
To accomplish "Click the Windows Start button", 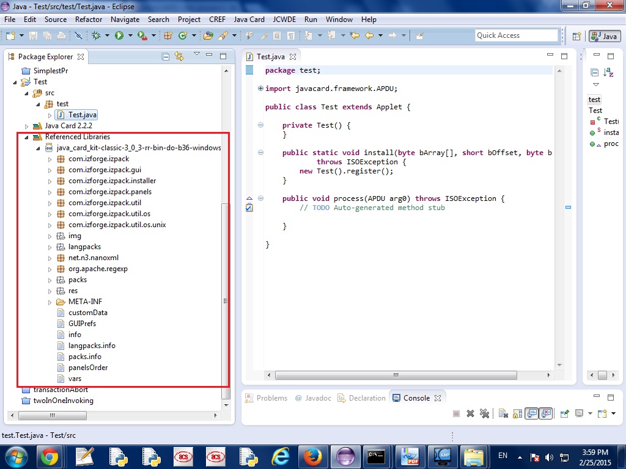I will coord(17,457).
